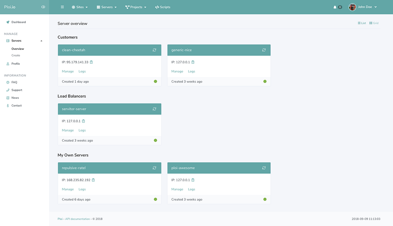The height and width of the screenshot is (226, 393).
Task: Copy repulsive-ratel's IP address
Action: pyautogui.click(x=93, y=180)
